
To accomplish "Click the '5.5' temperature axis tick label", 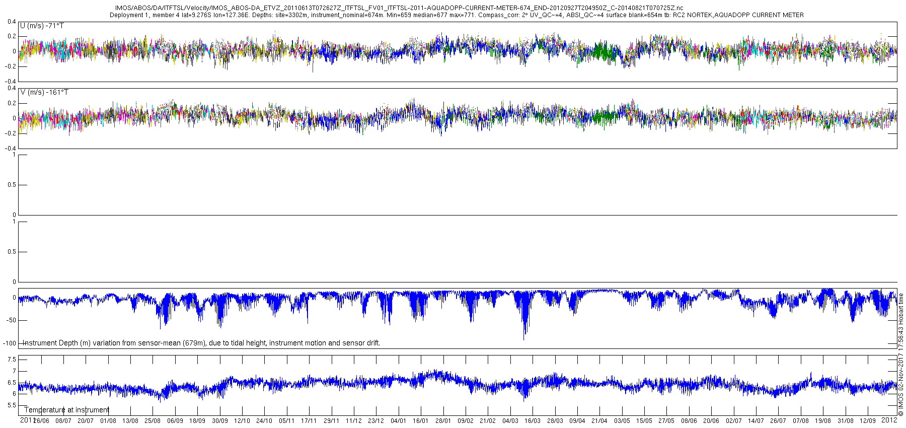I will (12, 405).
